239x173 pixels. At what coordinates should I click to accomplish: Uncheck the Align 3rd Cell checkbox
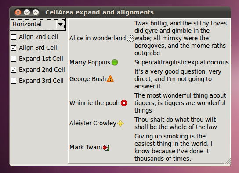point(14,48)
